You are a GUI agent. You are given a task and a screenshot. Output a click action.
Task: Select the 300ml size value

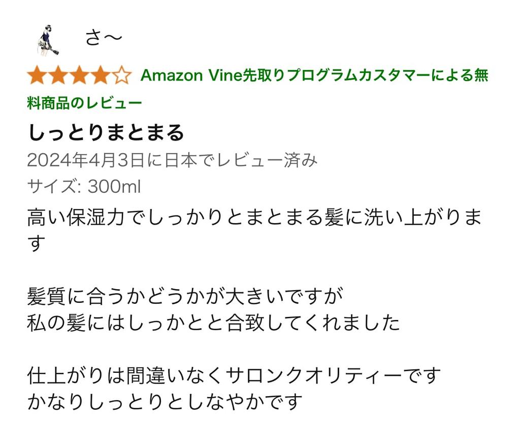[x=114, y=187]
